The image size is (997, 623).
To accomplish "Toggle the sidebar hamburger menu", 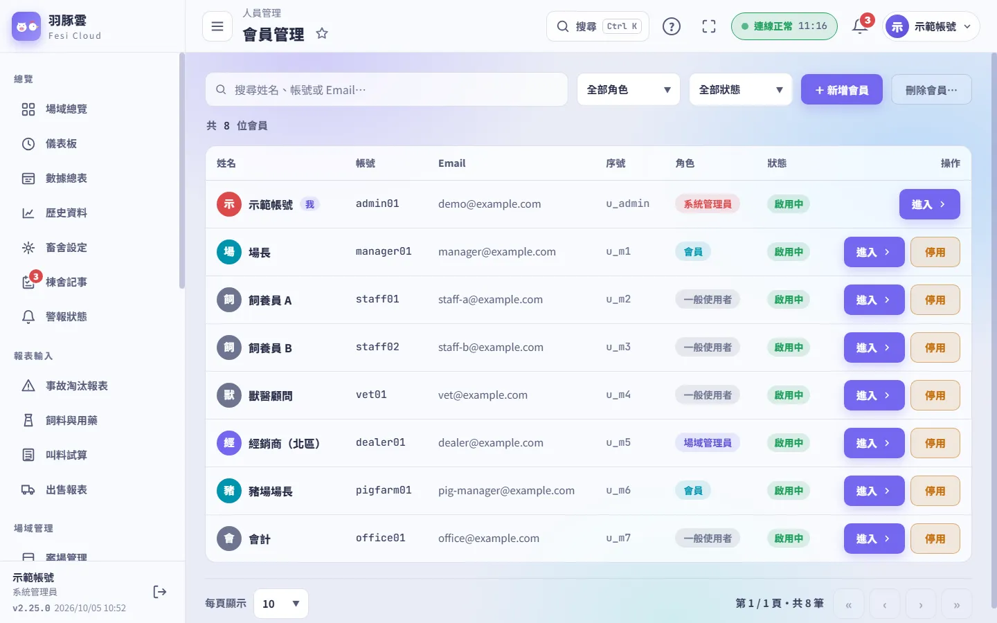I will (217, 26).
